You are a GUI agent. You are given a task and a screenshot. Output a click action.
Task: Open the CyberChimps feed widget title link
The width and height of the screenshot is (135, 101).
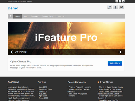point(107,82)
